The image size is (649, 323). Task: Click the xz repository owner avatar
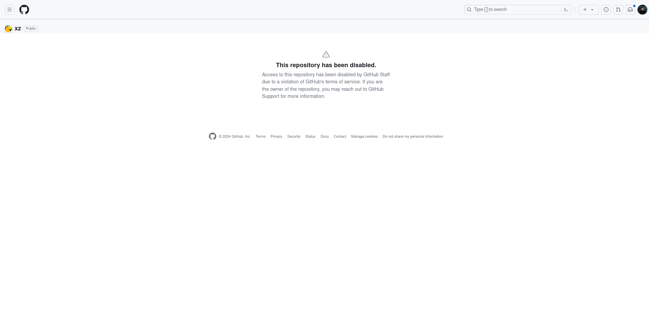(x=8, y=29)
